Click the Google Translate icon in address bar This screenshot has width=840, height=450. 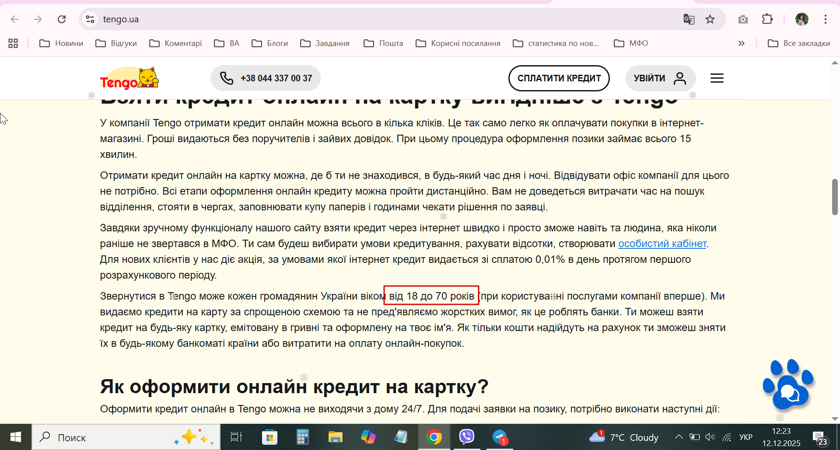click(x=689, y=19)
